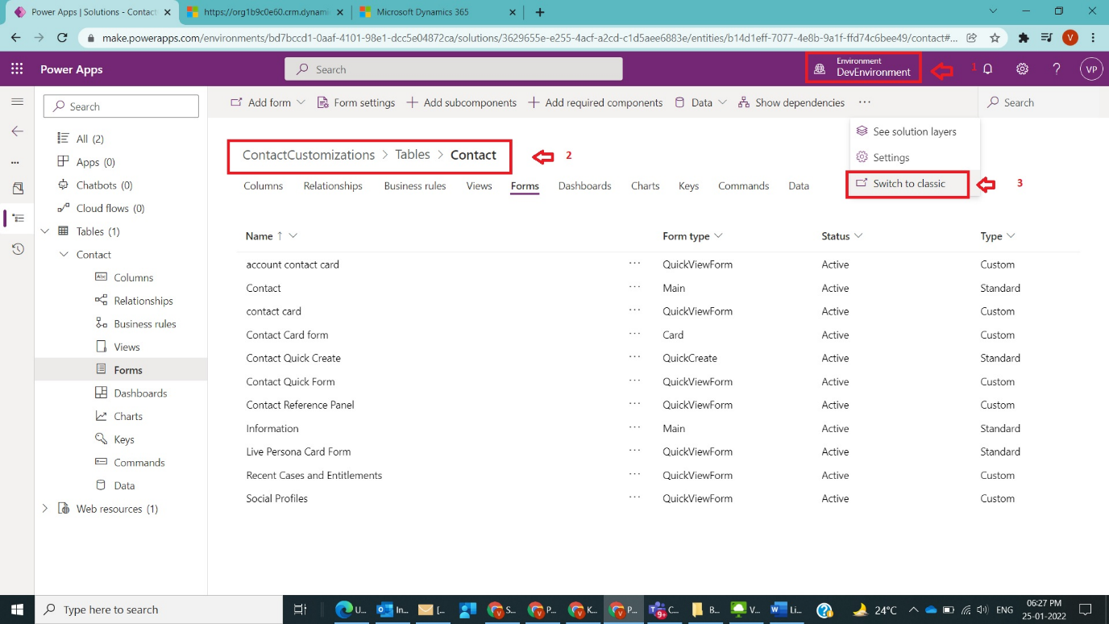Open Power Apps settings gear
1109x624 pixels.
[x=1022, y=69]
